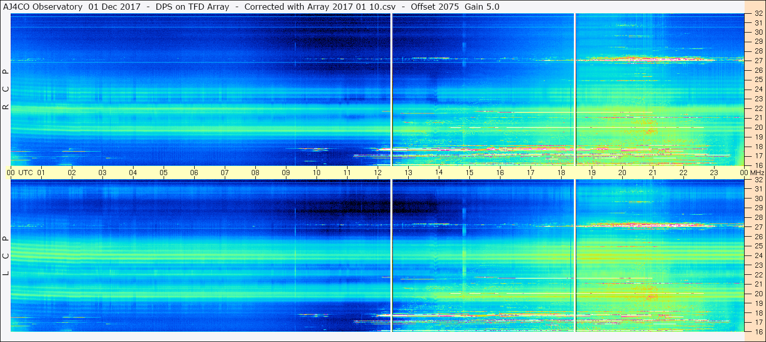Click the 28 MHz label on RCP axis

[x=758, y=51]
